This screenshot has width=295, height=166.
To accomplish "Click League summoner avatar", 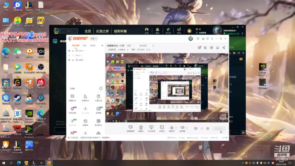I will pyautogui.click(x=217, y=30).
